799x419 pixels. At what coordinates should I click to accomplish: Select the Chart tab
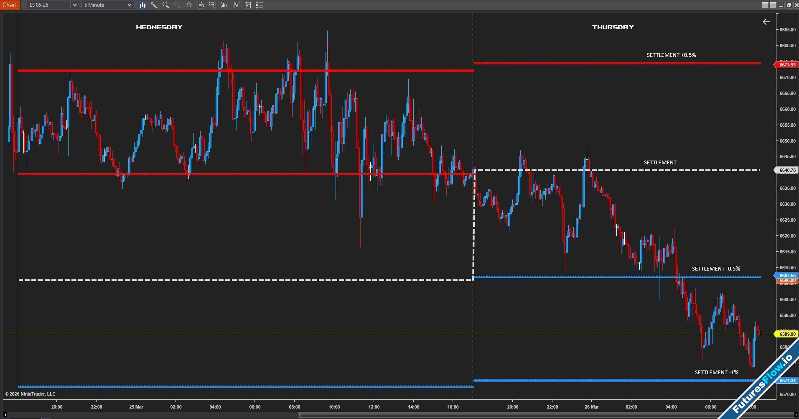click(x=10, y=5)
